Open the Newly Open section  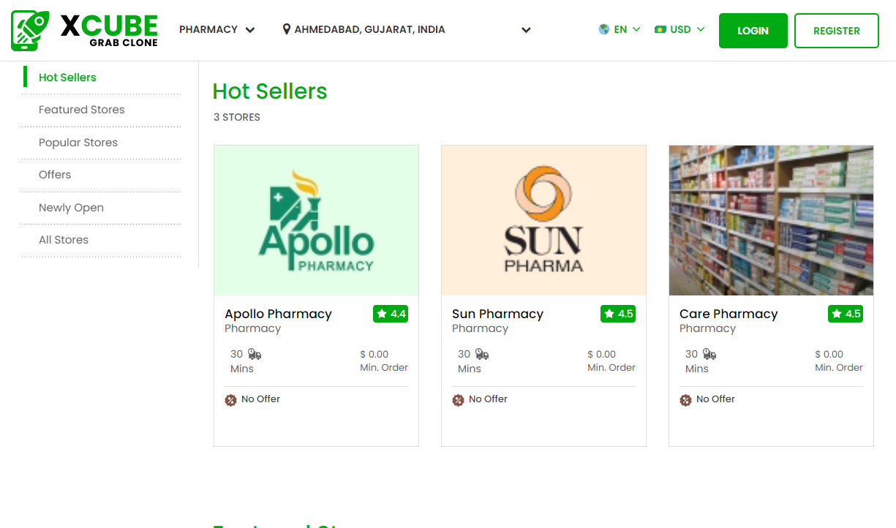coord(71,208)
